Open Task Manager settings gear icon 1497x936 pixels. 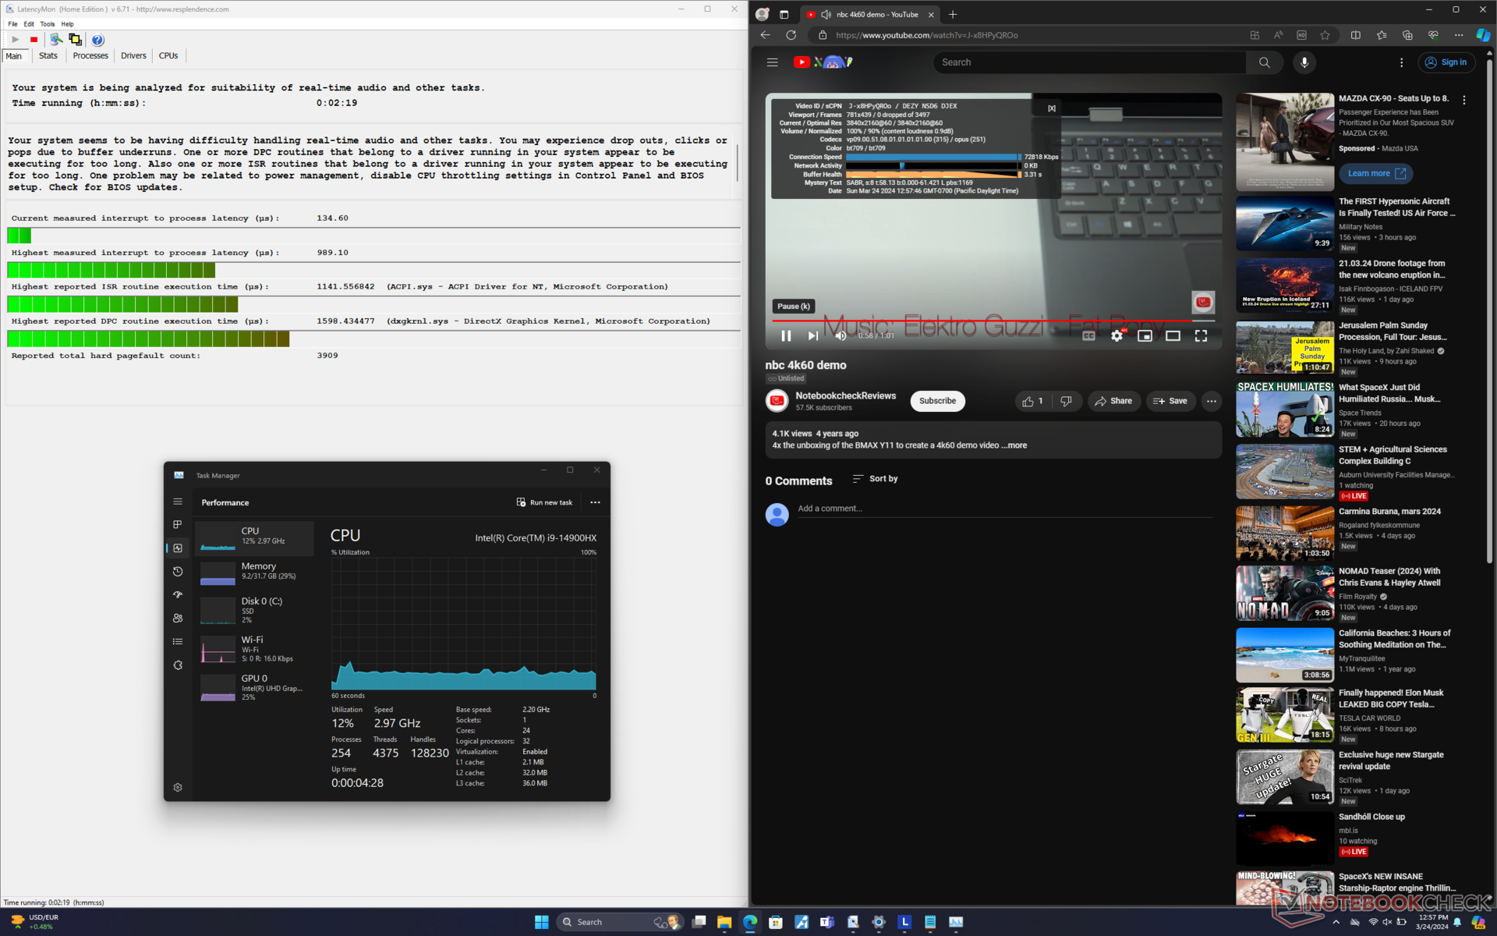pos(178,787)
